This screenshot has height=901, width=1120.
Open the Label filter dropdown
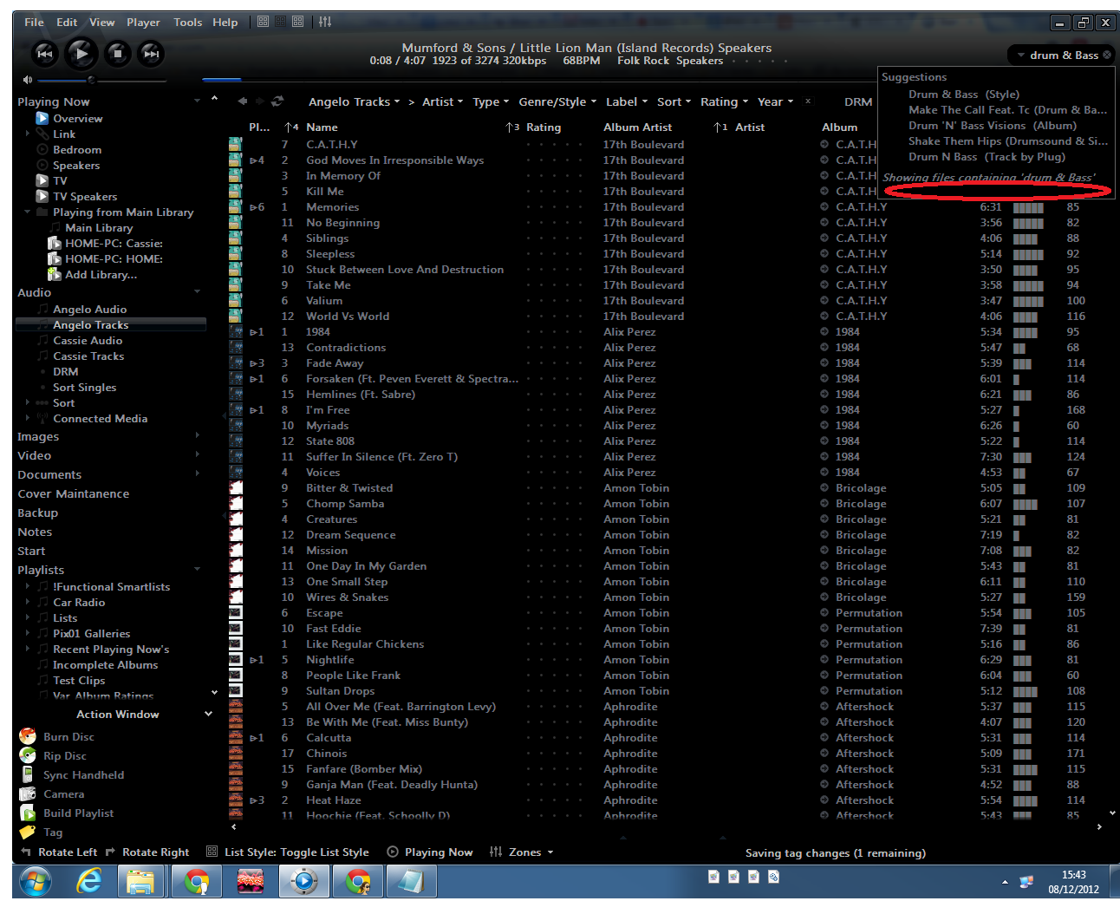tap(627, 101)
